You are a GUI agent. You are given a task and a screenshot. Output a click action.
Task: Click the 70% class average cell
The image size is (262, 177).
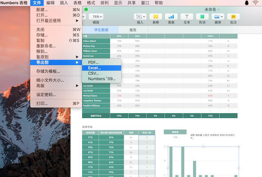[119, 116]
